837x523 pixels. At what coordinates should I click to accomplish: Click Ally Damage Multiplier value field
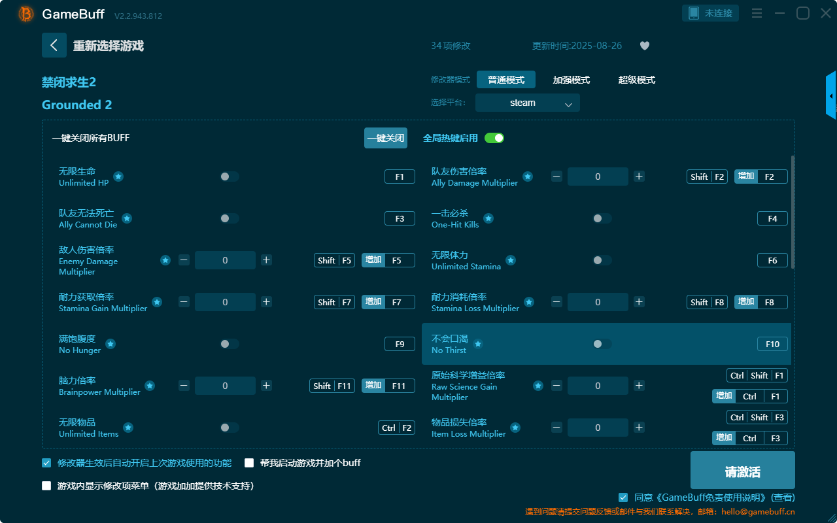(x=598, y=177)
